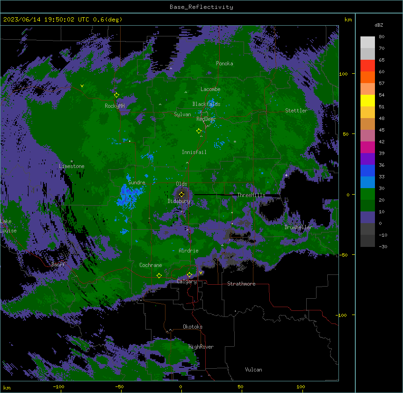This screenshot has height=393, width=403.
Task: Click the Stettler city label
Action: 296,111
